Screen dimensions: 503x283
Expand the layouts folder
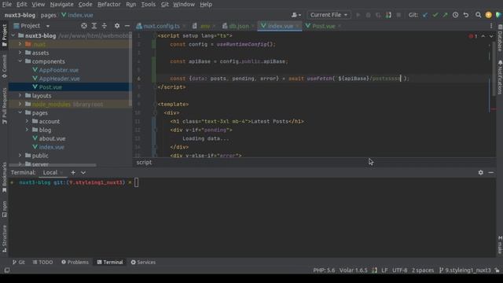pyautogui.click(x=20, y=95)
